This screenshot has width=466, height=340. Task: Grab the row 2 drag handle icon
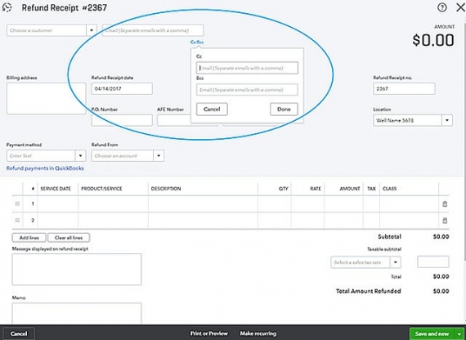pos(17,221)
